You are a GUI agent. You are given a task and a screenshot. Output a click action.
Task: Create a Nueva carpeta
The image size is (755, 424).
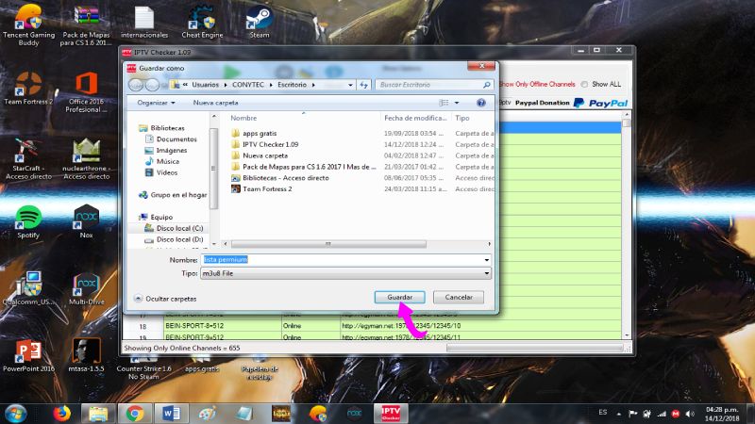click(215, 103)
